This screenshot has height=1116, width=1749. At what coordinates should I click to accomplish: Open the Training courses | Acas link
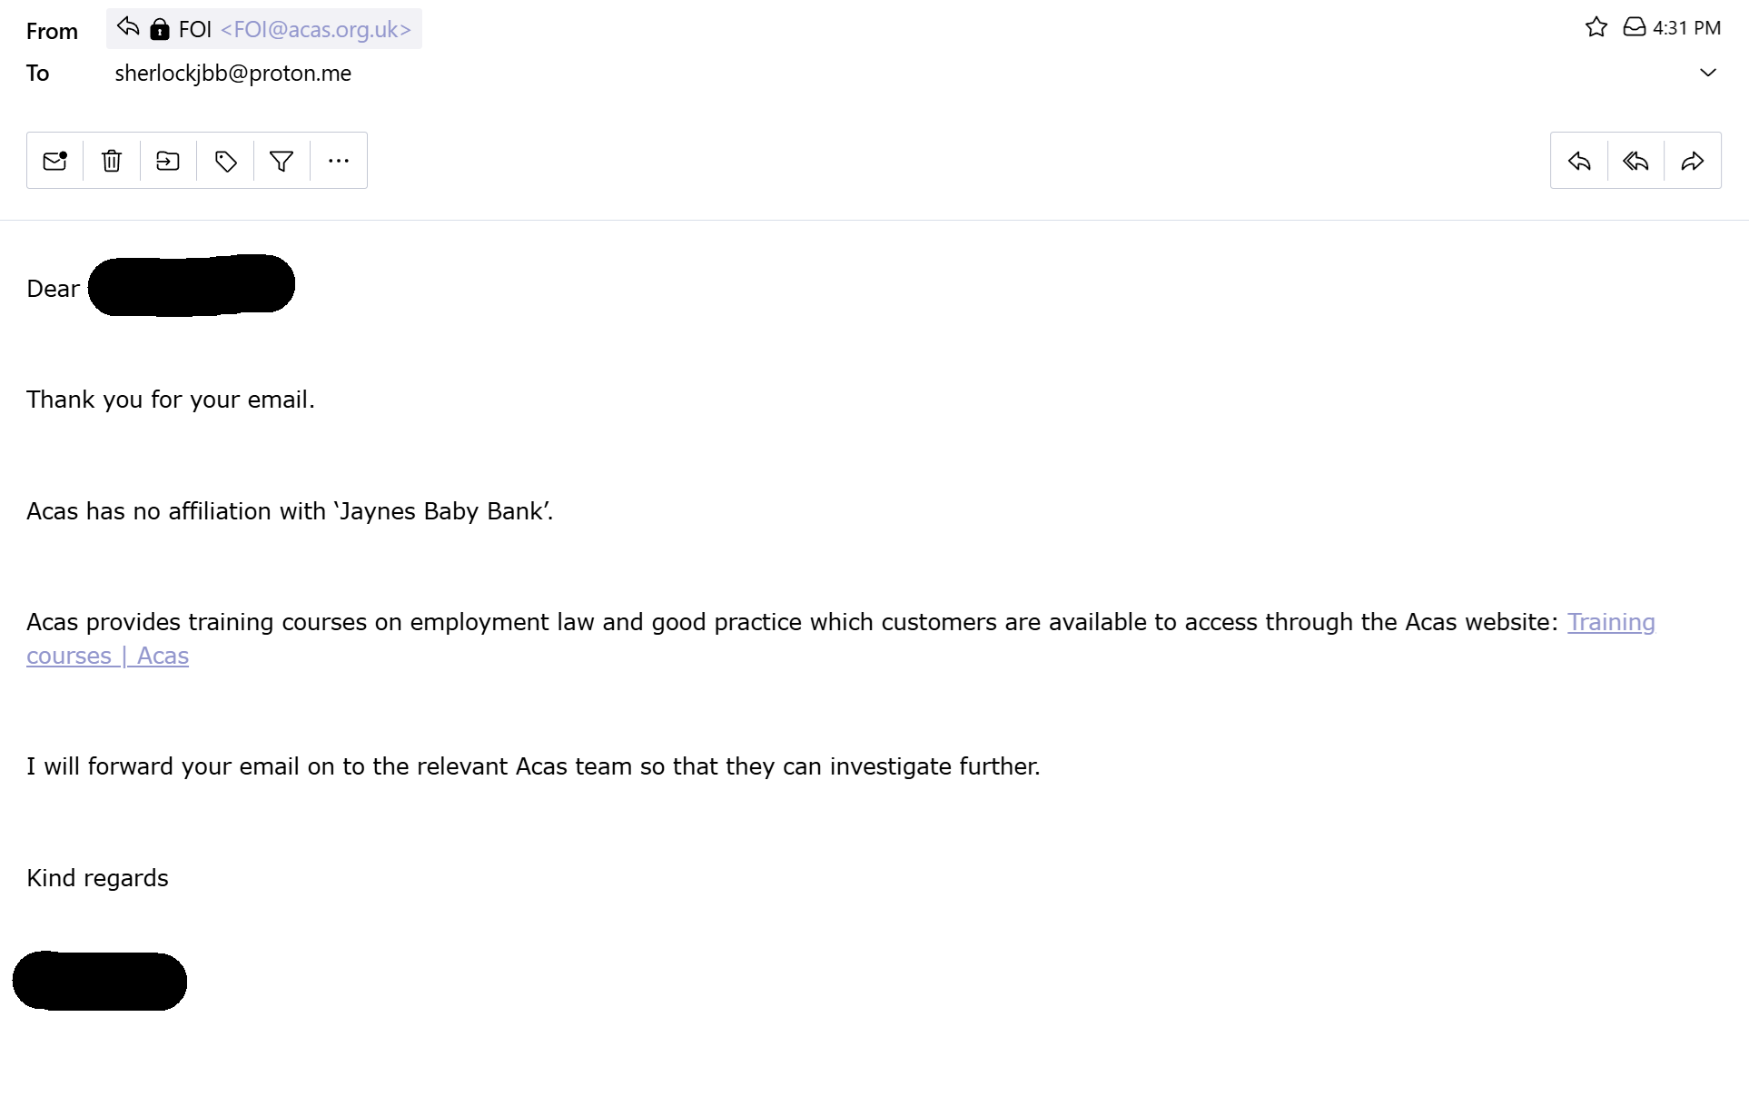(1611, 622)
